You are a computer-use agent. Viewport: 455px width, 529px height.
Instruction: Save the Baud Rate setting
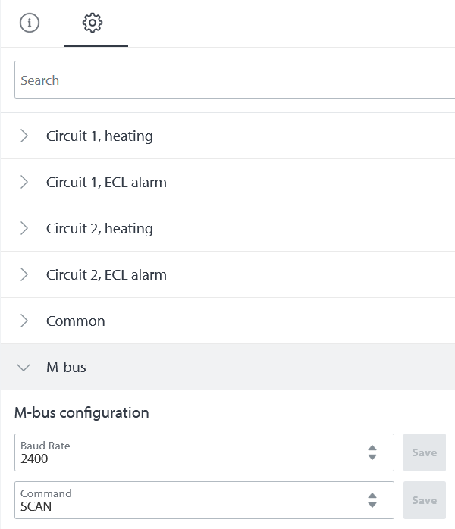coord(424,452)
